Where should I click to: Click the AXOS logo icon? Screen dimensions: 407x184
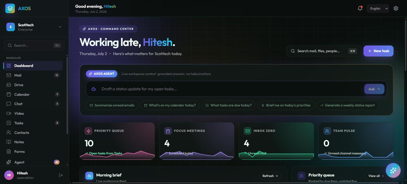pyautogui.click(x=10, y=8)
